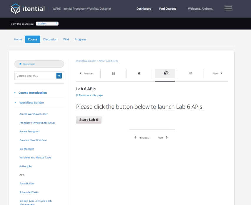Image resolution: width=251 pixels, height=205 pixels.
Task: Click the Itential logo
Action: (28, 9)
